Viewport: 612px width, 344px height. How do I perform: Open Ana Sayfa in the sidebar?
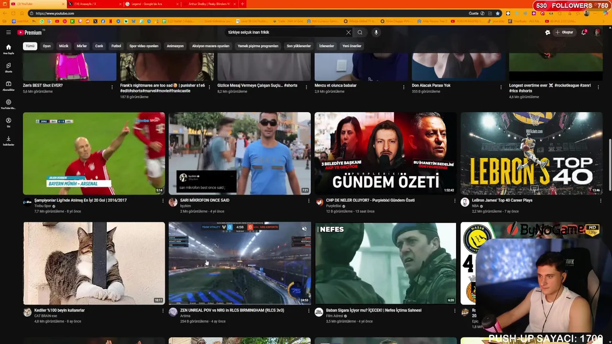(8, 49)
